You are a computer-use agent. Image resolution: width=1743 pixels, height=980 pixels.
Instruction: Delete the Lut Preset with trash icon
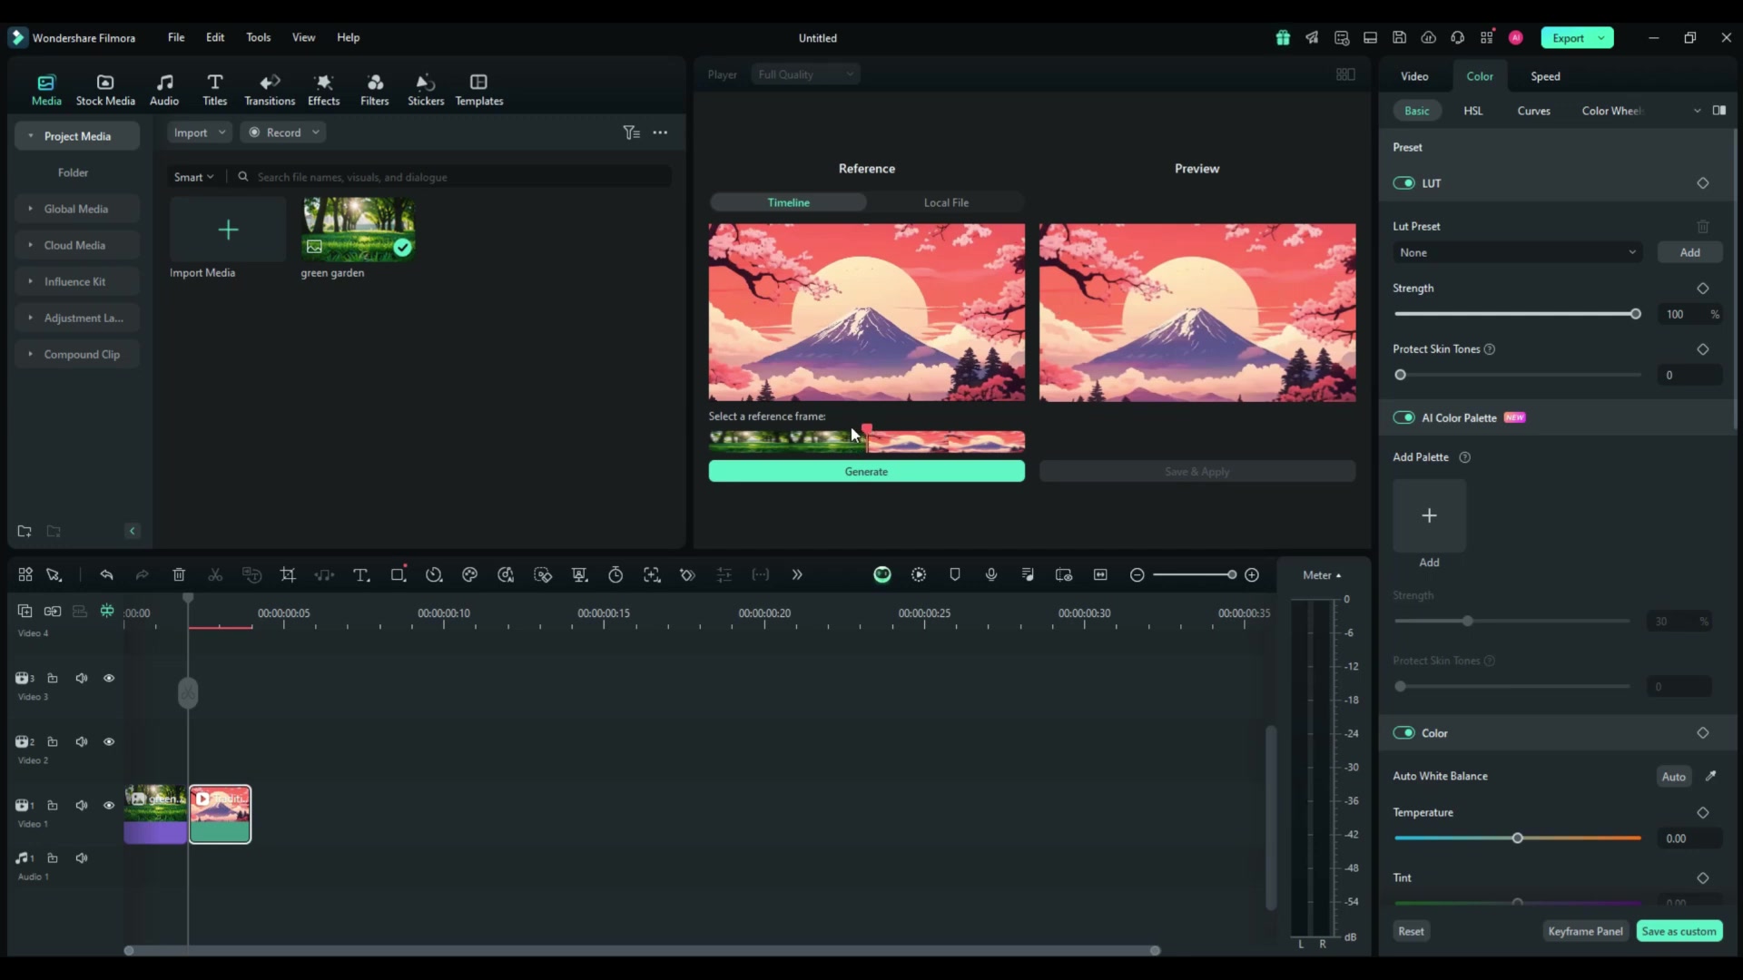click(1703, 226)
